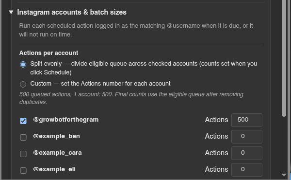
Task: Click the Actions field for @example_ell
Action: point(247,170)
